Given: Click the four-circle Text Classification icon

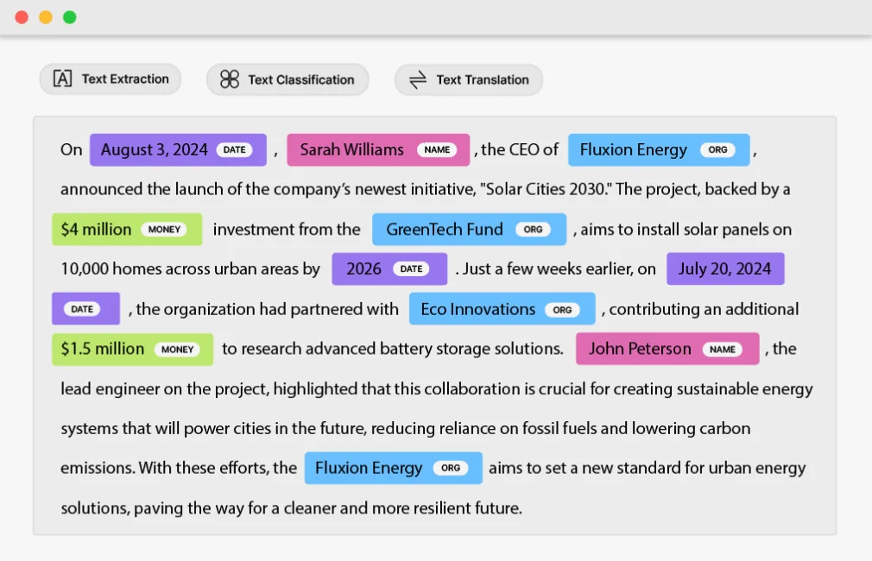Looking at the screenshot, I should click(229, 79).
